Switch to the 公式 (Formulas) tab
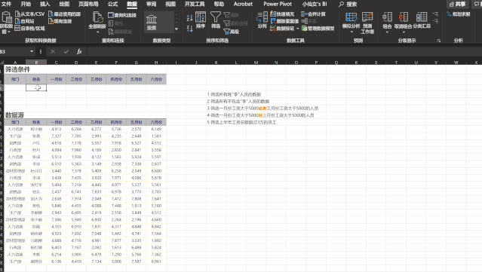Screen dimensions: 482x272 click(112, 4)
